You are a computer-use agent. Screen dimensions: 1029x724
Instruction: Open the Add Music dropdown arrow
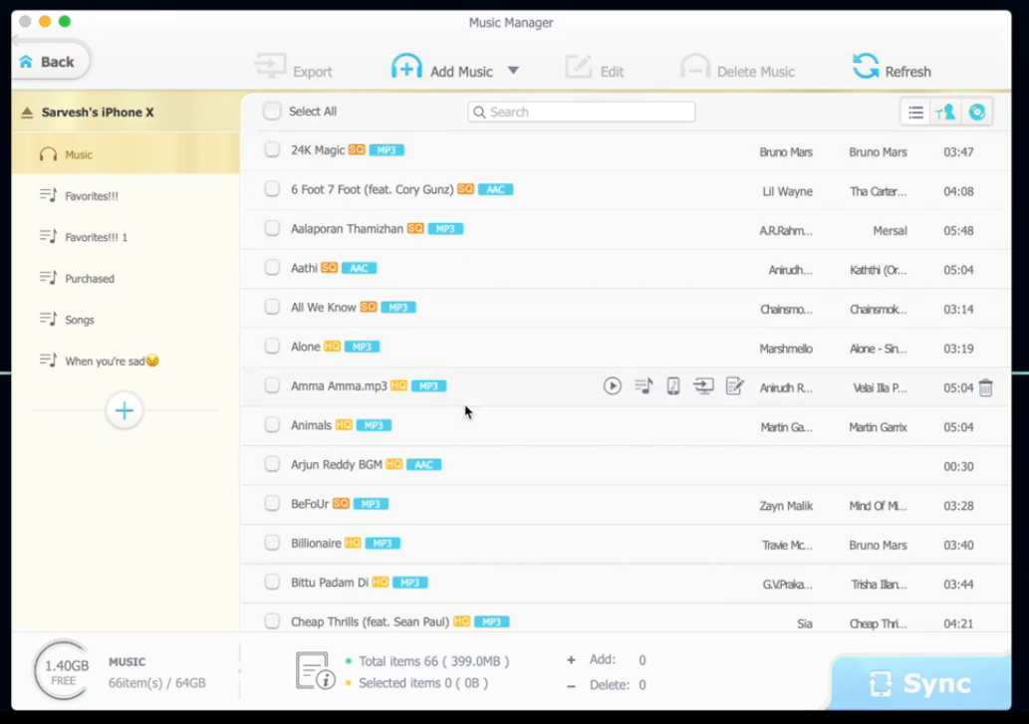coord(513,70)
